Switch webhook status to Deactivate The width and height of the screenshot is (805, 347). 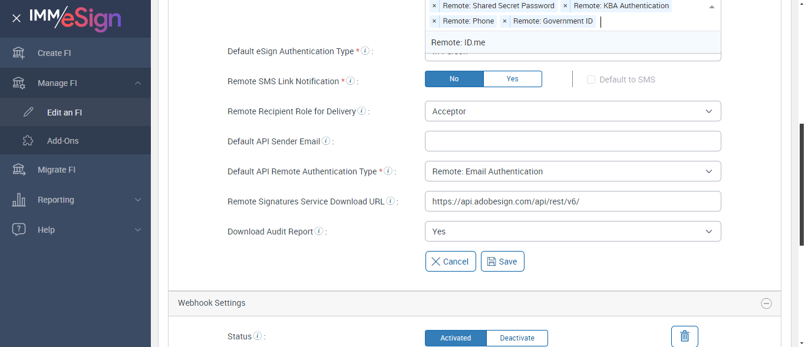click(517, 338)
